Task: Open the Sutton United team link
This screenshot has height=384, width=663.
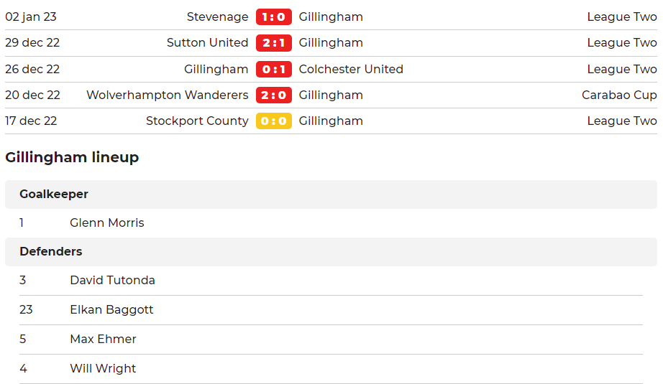Action: [x=207, y=42]
